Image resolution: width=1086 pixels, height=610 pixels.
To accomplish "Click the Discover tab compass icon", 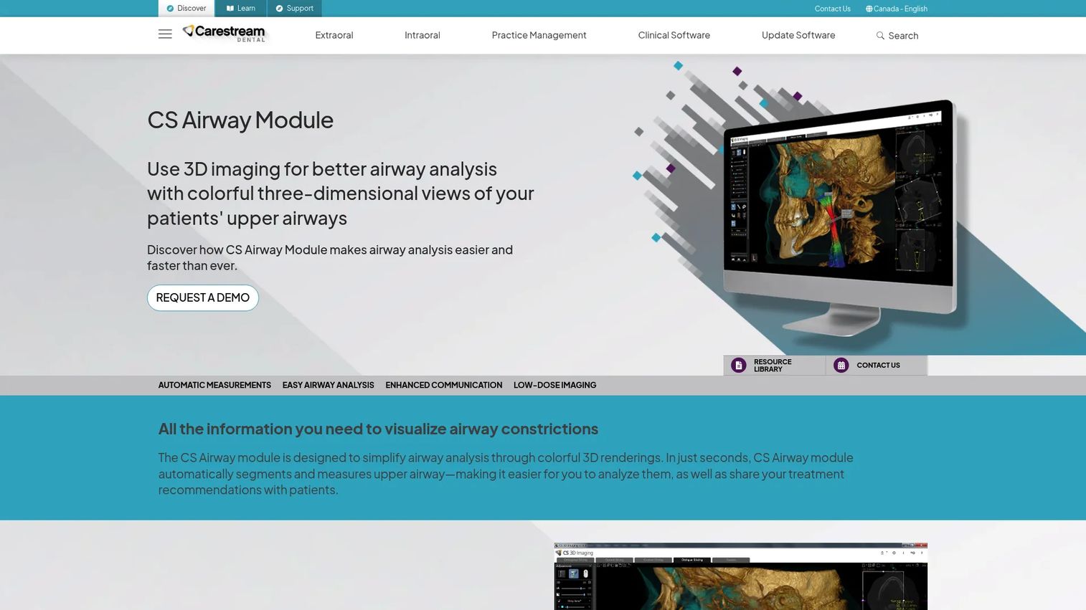I will coord(170,9).
